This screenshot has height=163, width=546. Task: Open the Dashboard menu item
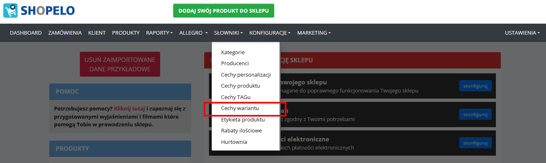[26, 33]
